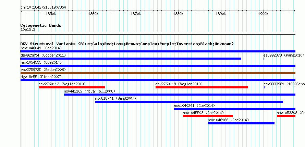This screenshot has width=305, height=147.
Task: Open variant nsv818741 (Wang2007) label
Action: click(x=116, y=98)
